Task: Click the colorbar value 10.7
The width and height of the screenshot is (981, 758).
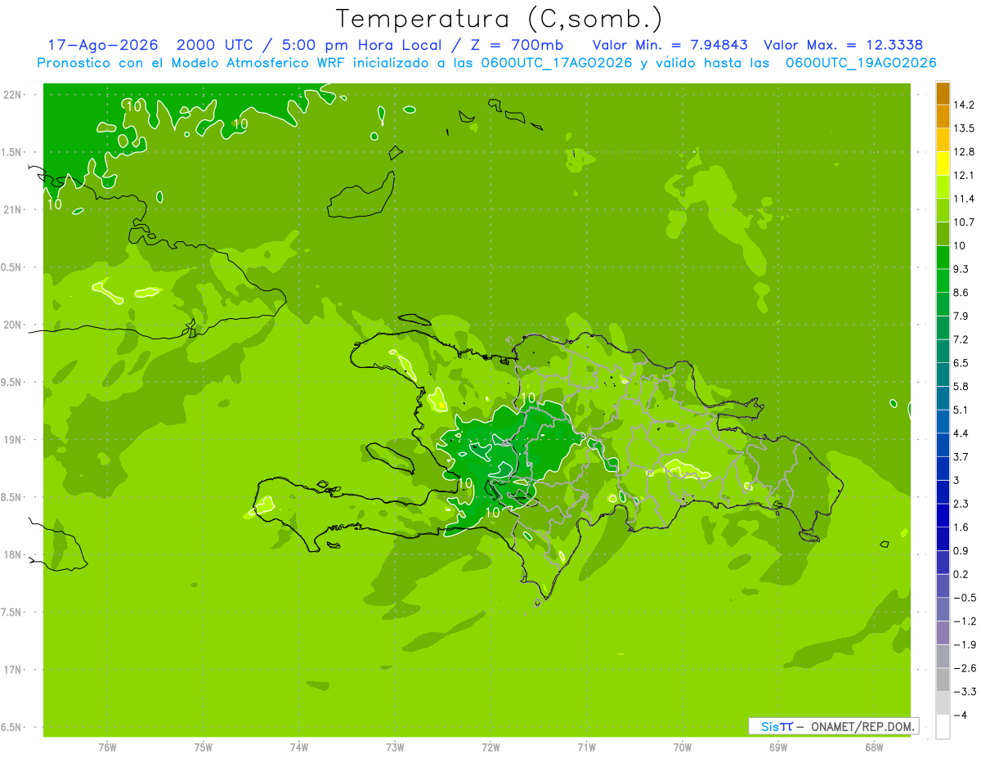Action: [x=965, y=222]
